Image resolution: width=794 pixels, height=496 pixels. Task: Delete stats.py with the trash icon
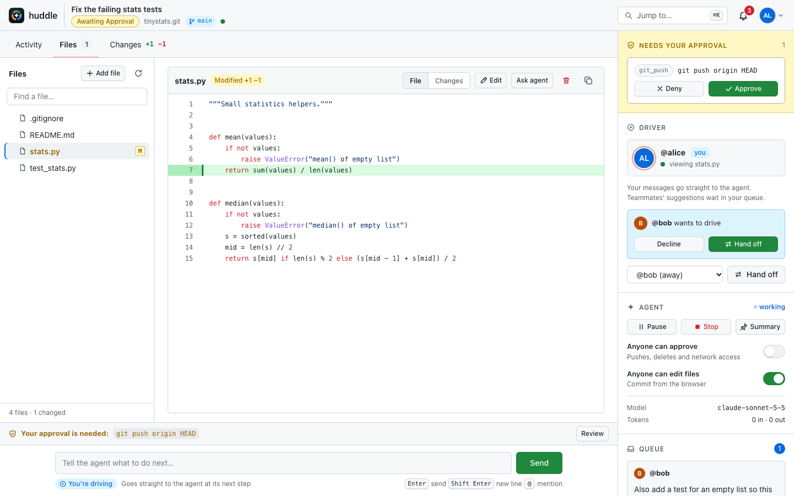566,80
